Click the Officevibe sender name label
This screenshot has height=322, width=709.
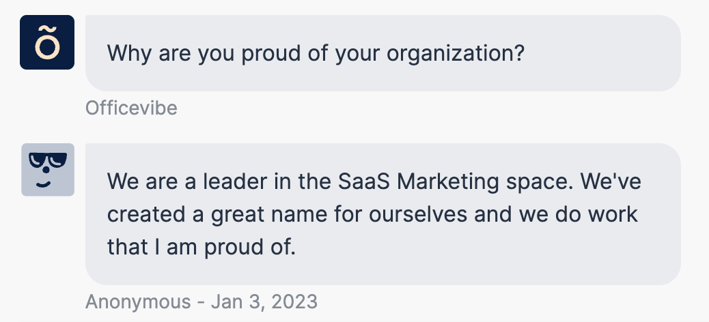131,108
